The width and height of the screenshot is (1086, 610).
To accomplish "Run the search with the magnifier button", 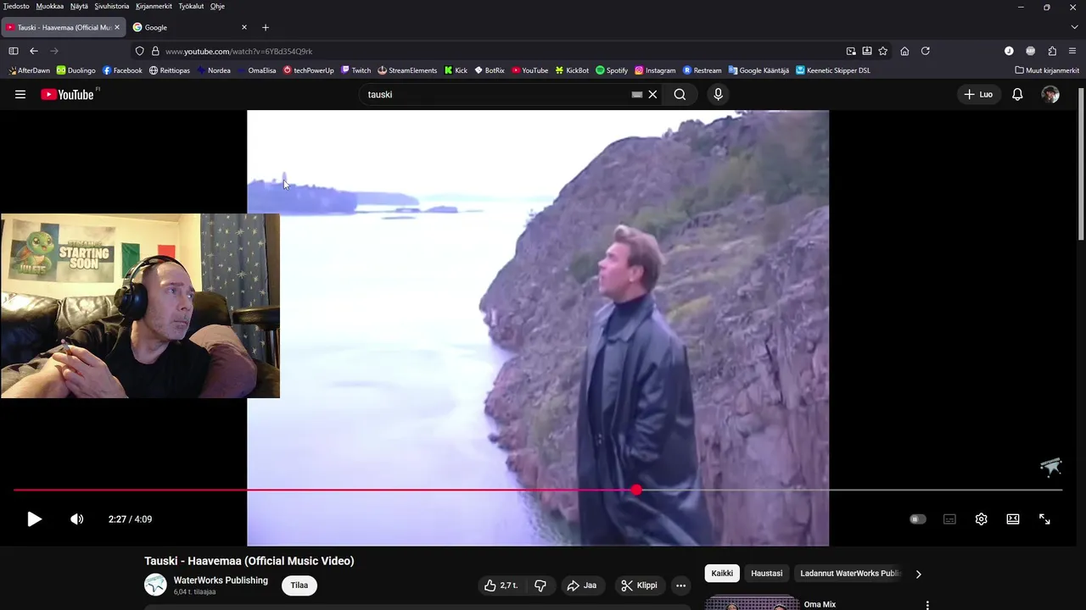I will click(x=680, y=95).
